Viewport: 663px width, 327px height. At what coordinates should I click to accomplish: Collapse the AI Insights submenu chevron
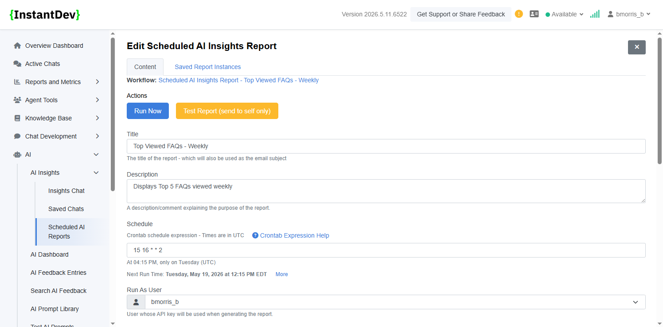coord(96,173)
